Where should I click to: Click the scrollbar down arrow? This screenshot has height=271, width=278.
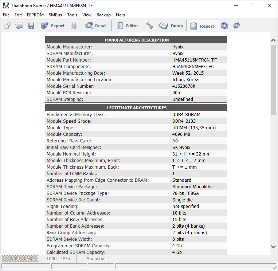click(274, 247)
